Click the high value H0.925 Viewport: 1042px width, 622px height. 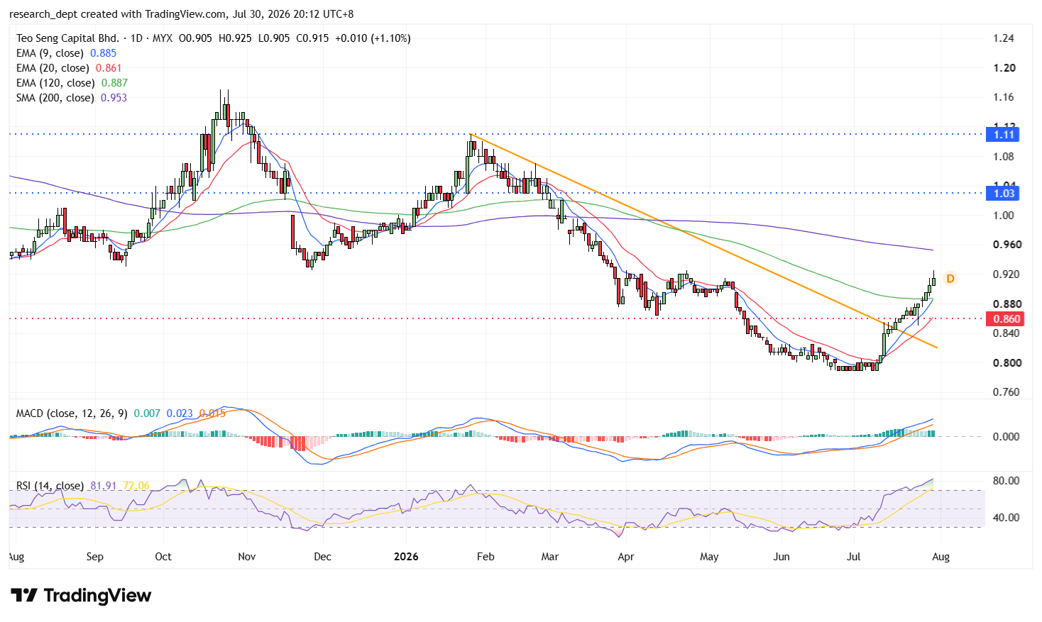point(235,38)
